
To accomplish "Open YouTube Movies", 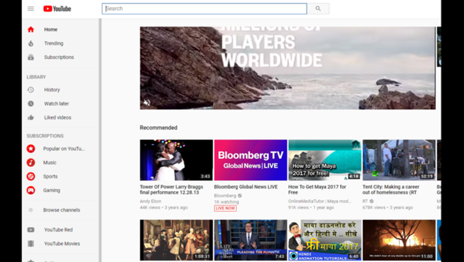I will click(x=60, y=244).
